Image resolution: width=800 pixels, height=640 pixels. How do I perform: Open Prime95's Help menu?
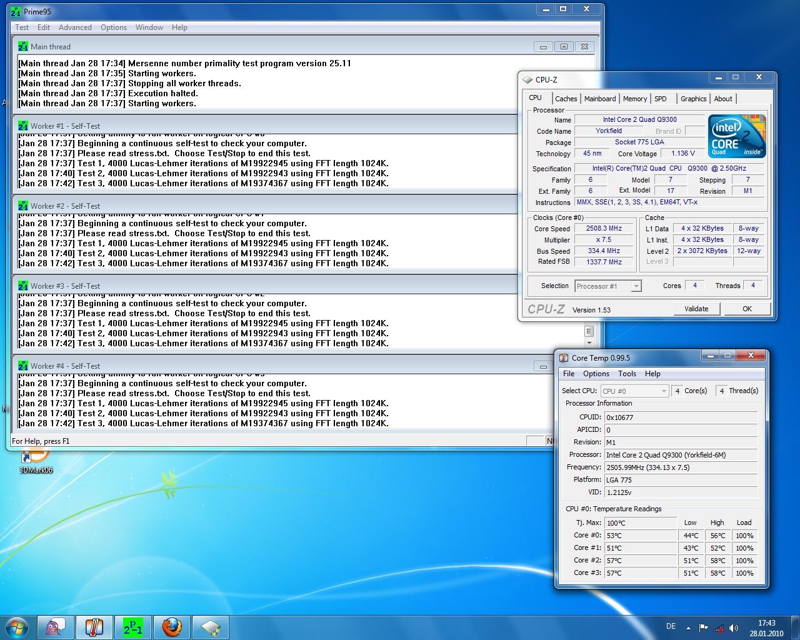tap(179, 27)
